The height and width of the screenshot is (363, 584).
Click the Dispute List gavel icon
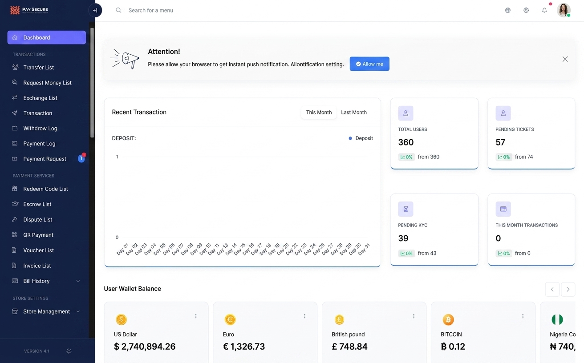(x=15, y=219)
